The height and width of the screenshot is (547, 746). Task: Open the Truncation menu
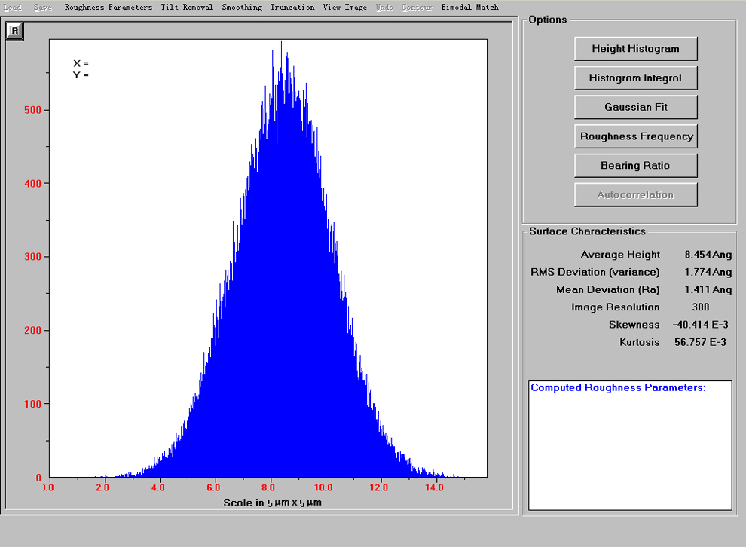click(292, 7)
